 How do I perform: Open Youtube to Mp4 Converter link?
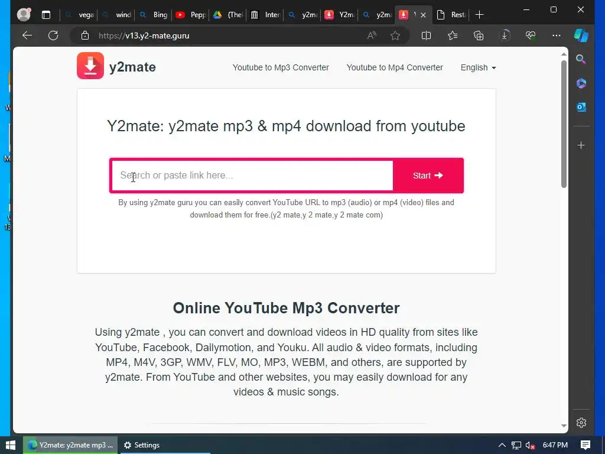(x=394, y=67)
